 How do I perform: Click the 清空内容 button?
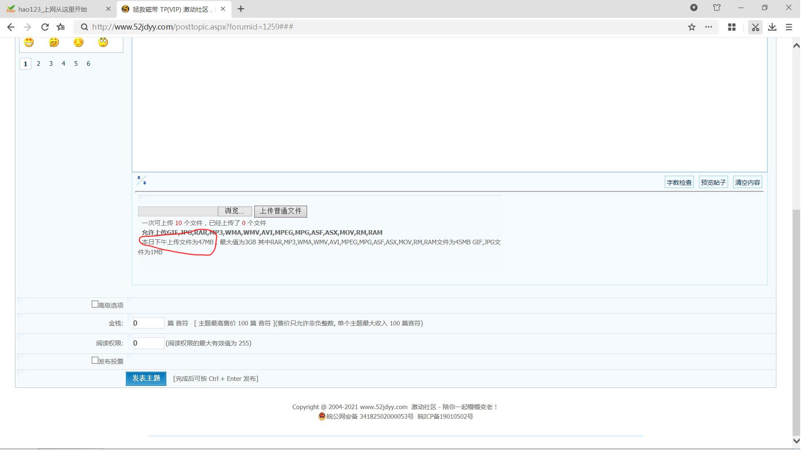click(748, 183)
